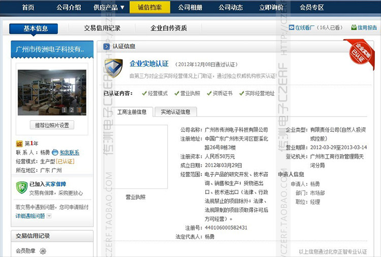Click the green 信用报告 icon
This screenshot has width=381, height=257.
click(x=354, y=28)
